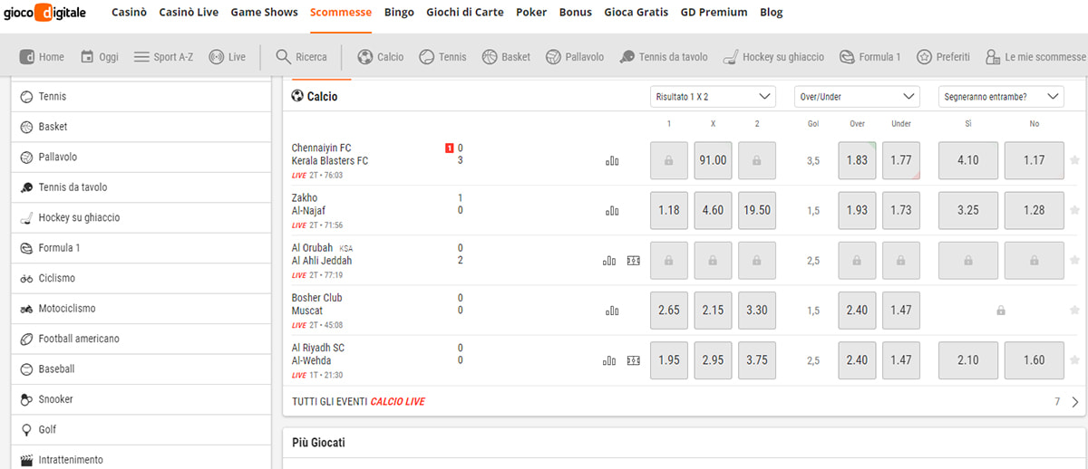Select Basket in the top toolbar
Screen dimensions: 1088x469
click(x=506, y=57)
